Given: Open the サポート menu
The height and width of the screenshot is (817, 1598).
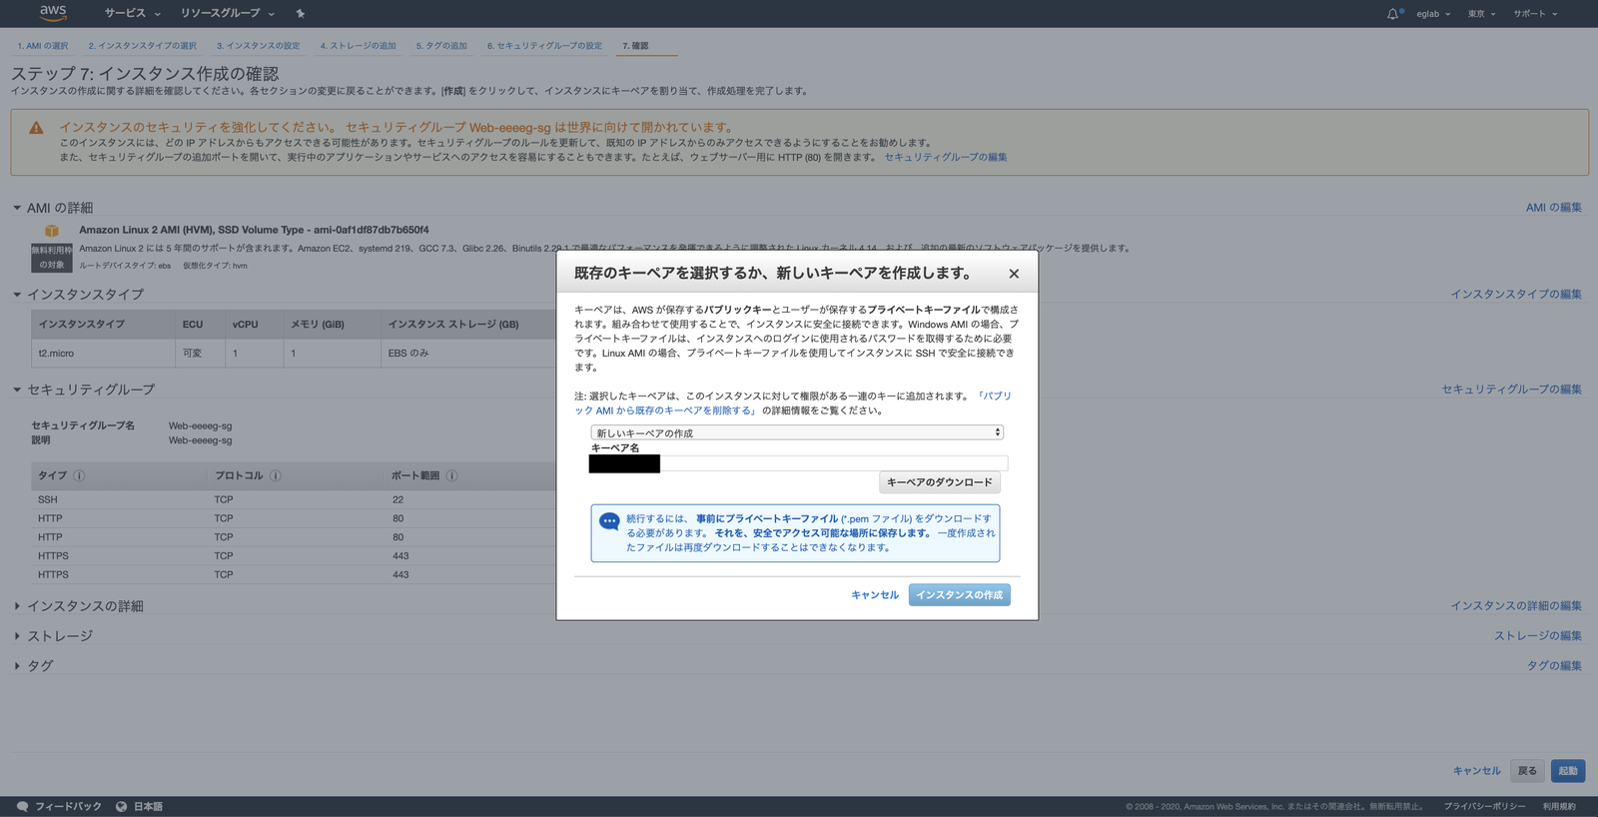Looking at the screenshot, I should point(1535,14).
